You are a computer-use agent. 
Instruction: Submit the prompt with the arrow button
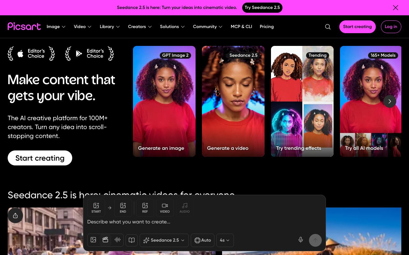pos(315,240)
